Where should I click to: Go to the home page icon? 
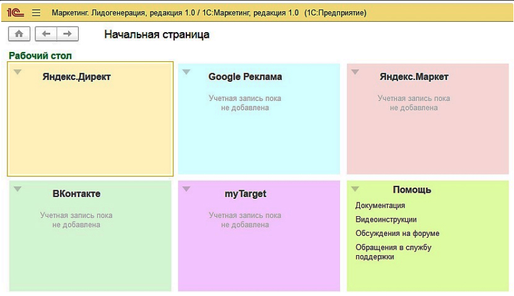pos(19,34)
